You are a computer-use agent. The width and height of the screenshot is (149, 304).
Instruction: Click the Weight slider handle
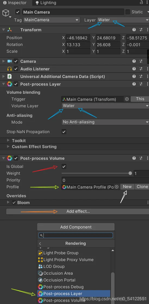pyautogui.click(x=130, y=173)
